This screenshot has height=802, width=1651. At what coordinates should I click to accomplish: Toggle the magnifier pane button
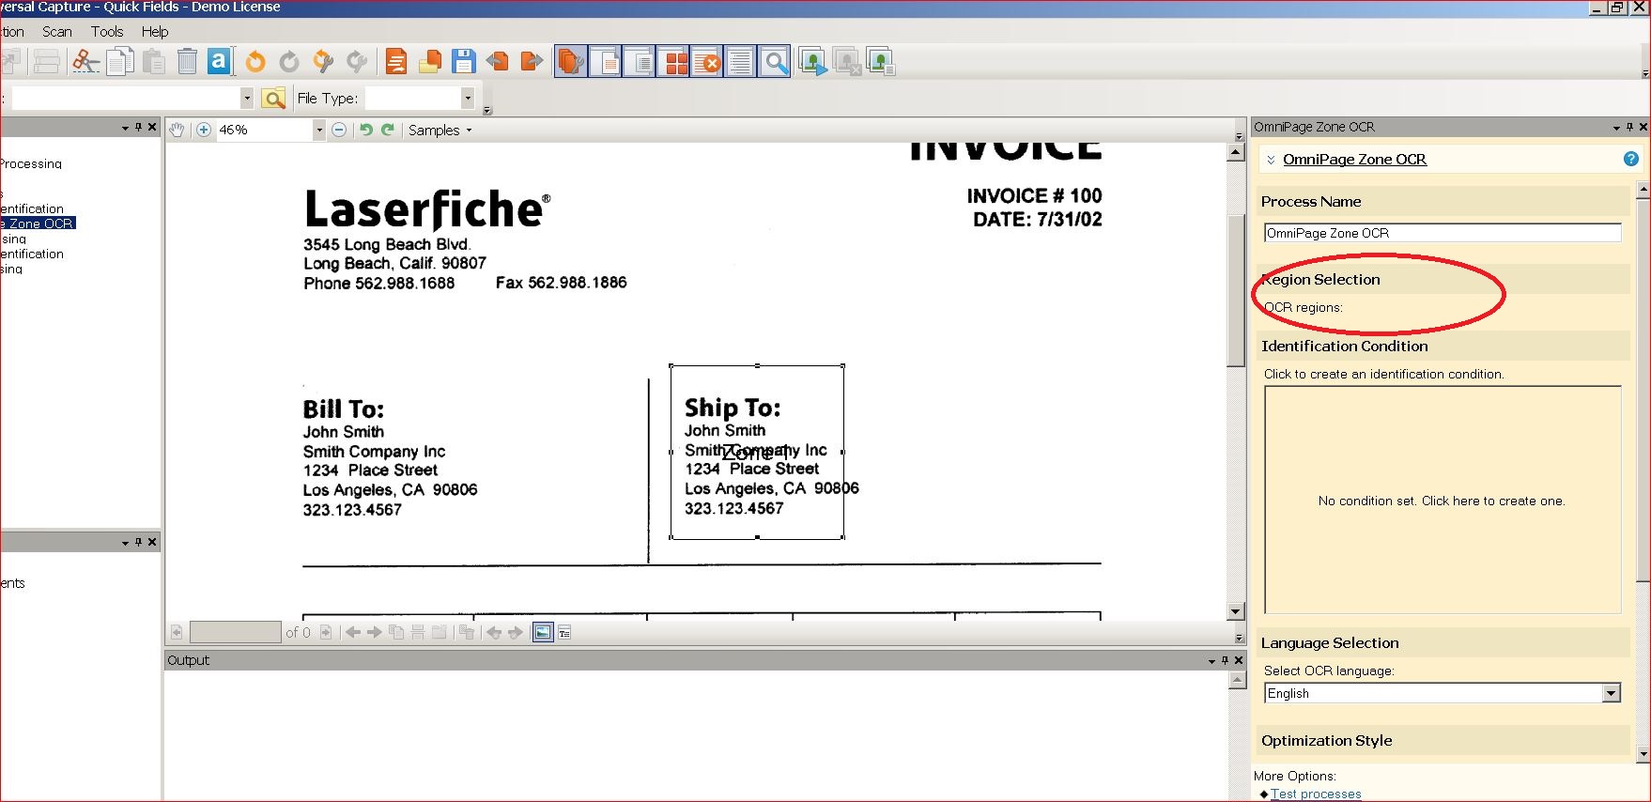click(x=775, y=62)
